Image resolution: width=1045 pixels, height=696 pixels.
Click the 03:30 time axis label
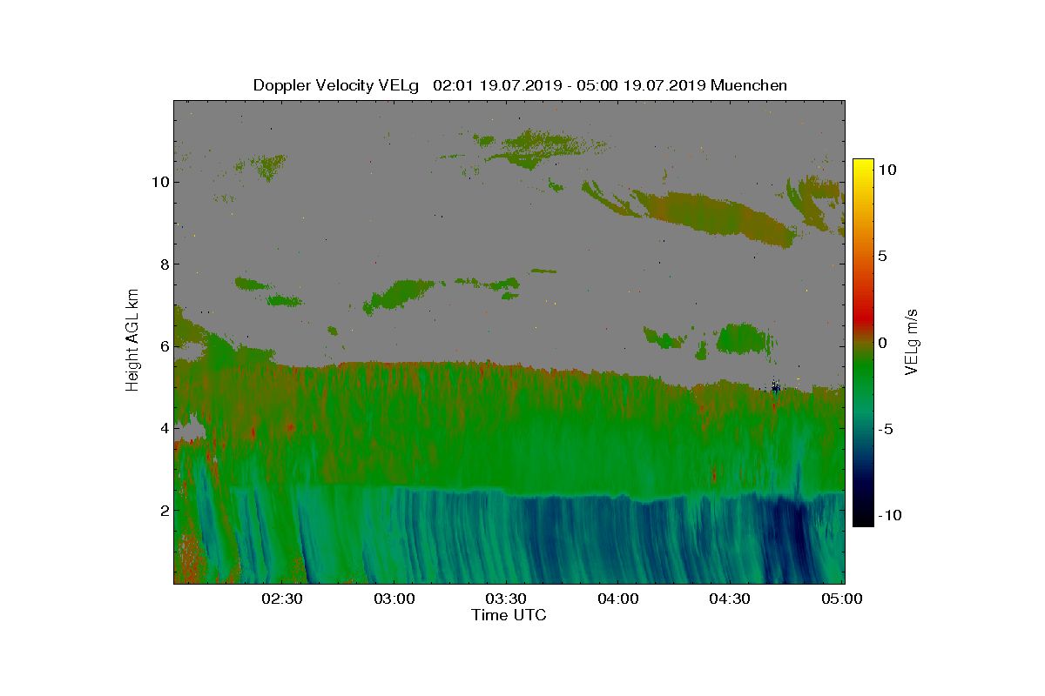pyautogui.click(x=507, y=599)
